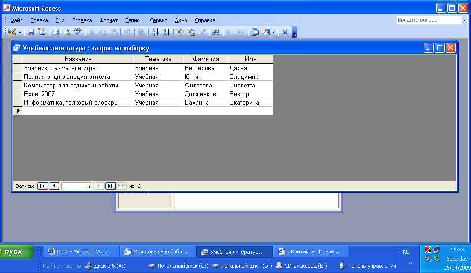Click the 'Введите вопрос' help box

pyautogui.click(x=429, y=20)
